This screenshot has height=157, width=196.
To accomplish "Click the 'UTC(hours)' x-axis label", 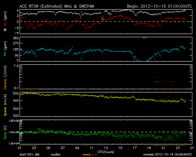I will [x=106, y=152].
